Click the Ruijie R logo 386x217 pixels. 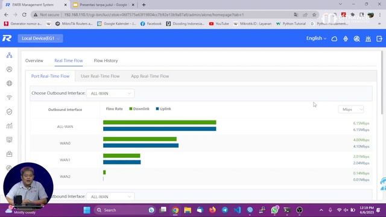(x=7, y=39)
